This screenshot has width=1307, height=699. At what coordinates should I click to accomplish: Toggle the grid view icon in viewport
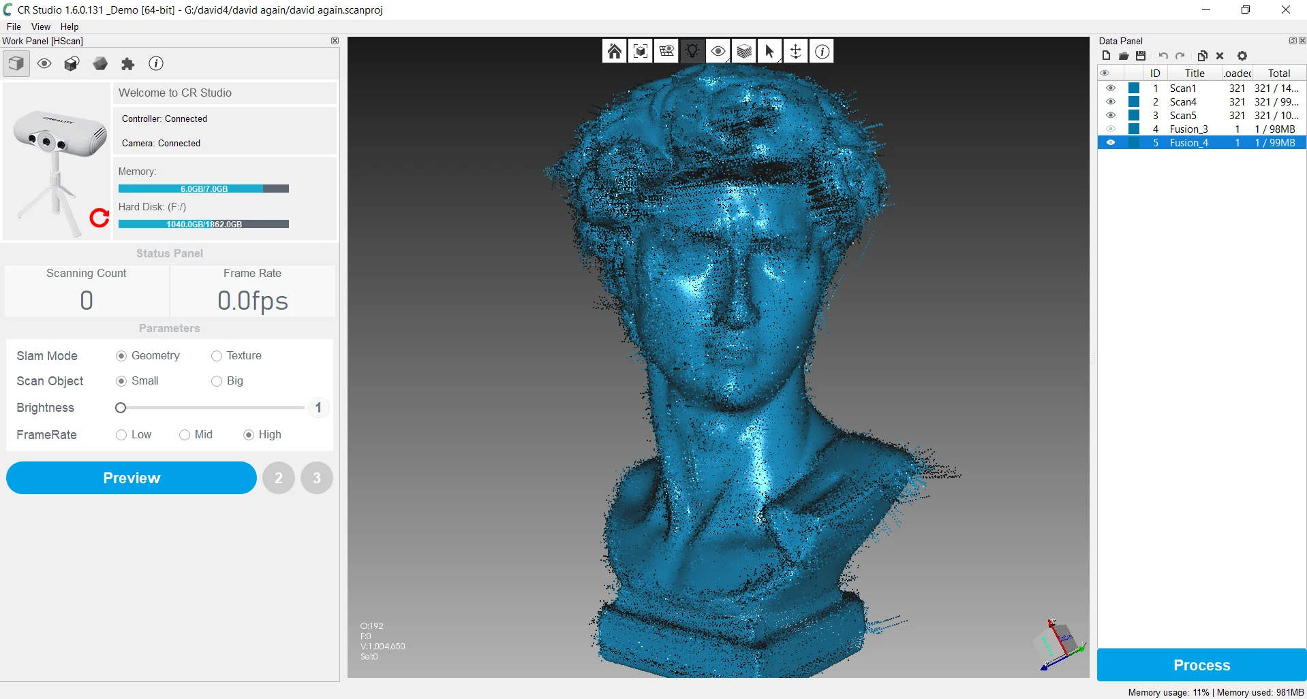(666, 51)
